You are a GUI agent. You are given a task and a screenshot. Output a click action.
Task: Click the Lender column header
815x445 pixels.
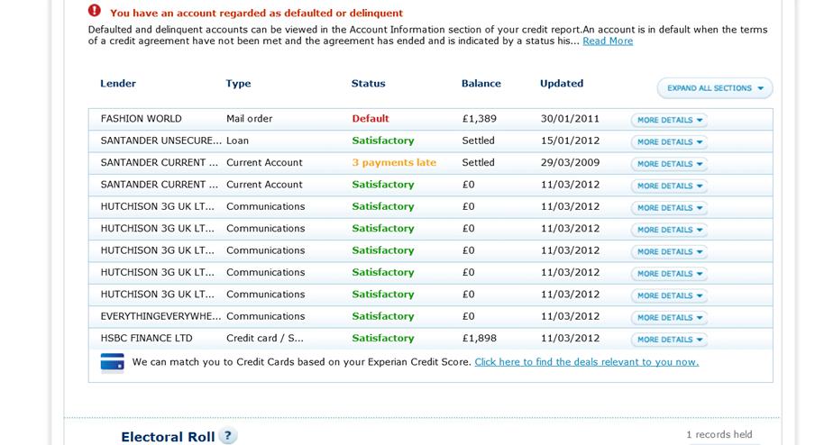118,84
